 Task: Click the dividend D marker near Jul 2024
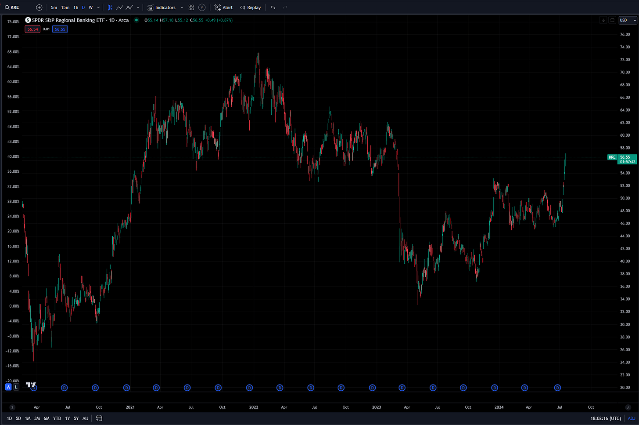[557, 388]
